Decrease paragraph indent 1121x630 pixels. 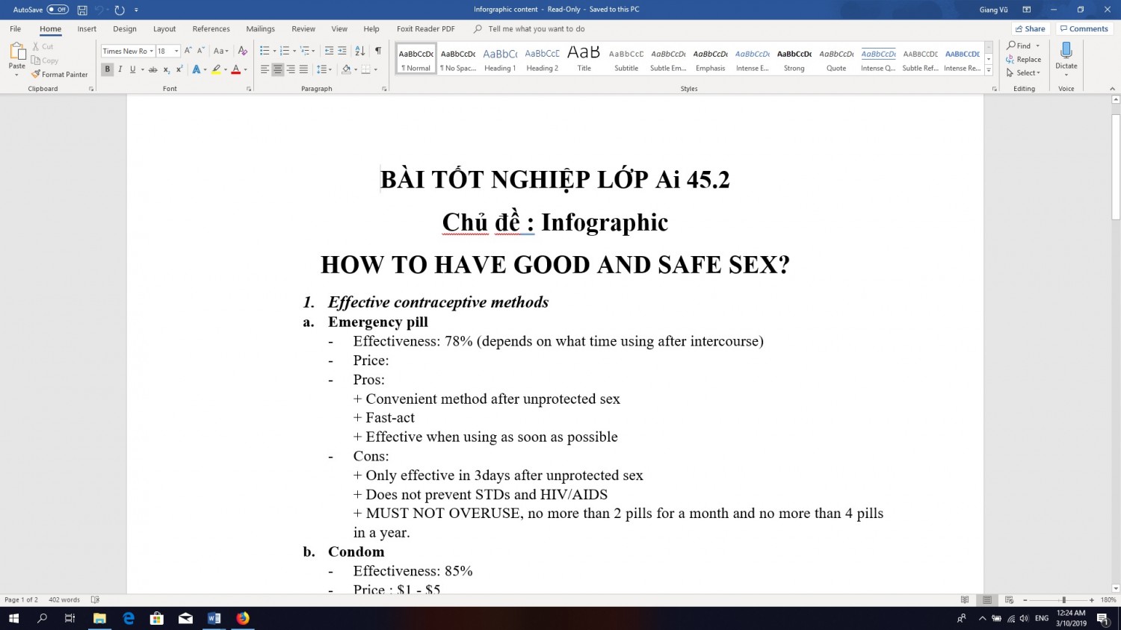pyautogui.click(x=329, y=51)
